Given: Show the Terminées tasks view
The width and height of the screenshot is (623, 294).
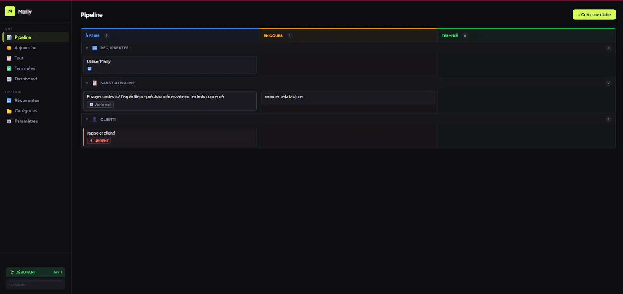Looking at the screenshot, I should 36,69.
